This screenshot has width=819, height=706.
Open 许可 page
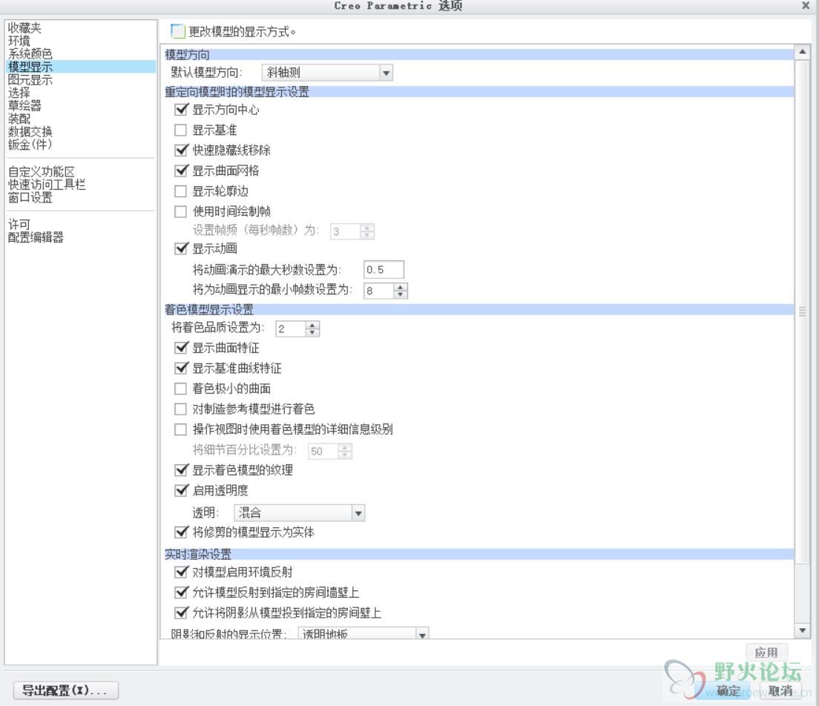(x=19, y=225)
